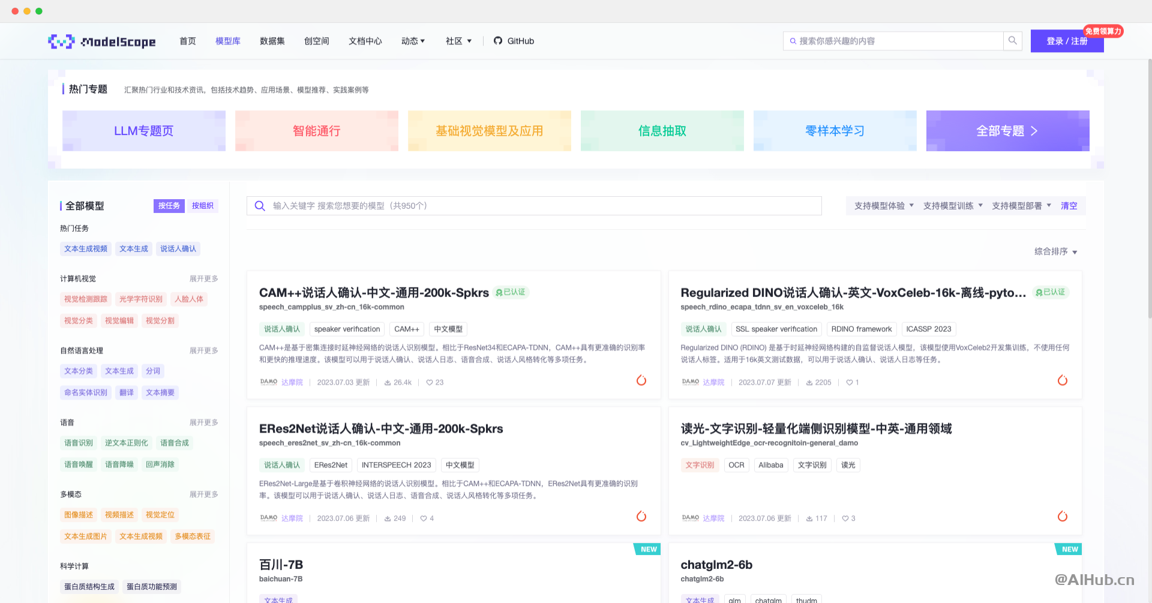Viewport: 1152px width, 603px height.
Task: Open the 创空间 navigation tab
Action: tap(317, 41)
